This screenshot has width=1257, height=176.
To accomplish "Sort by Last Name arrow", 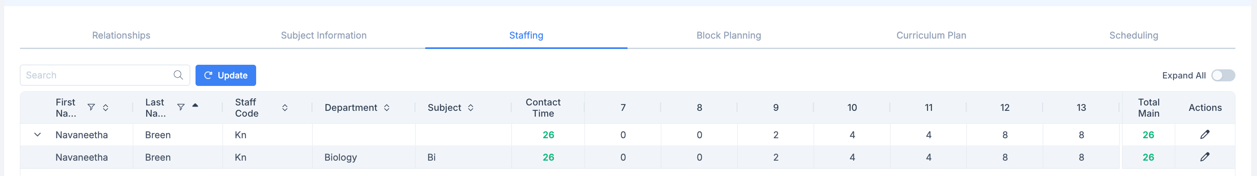I will [x=195, y=105].
